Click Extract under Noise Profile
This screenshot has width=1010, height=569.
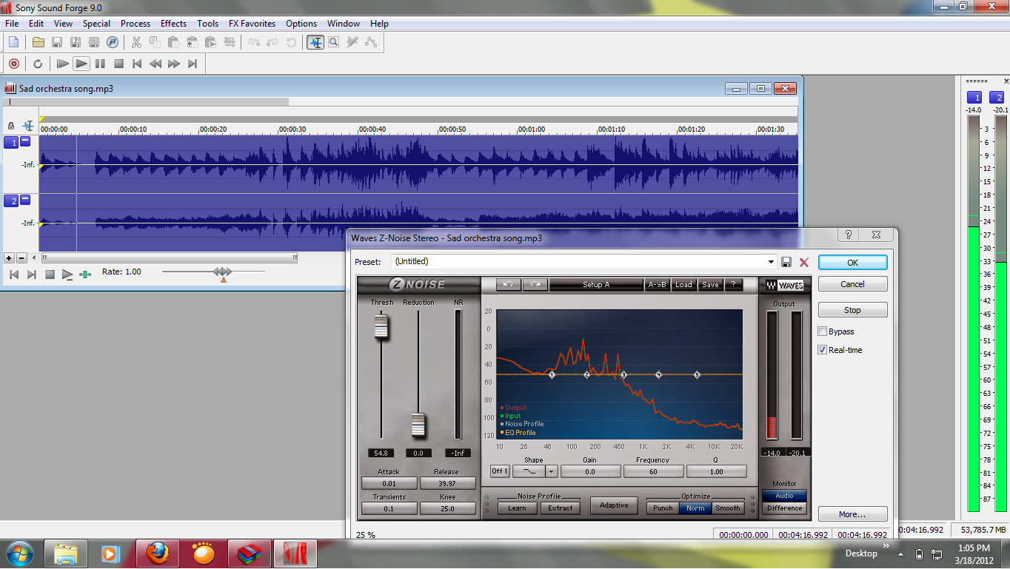tap(561, 508)
